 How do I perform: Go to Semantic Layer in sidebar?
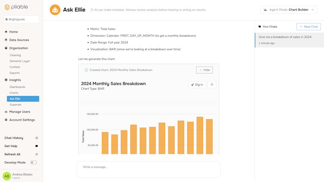click(20, 61)
